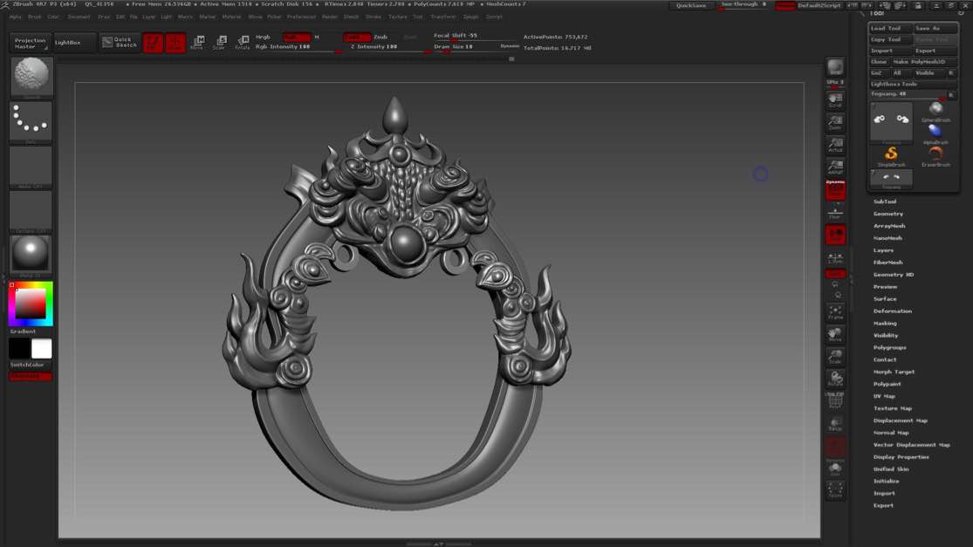
Task: Click the QuickSave button
Action: [x=690, y=5]
